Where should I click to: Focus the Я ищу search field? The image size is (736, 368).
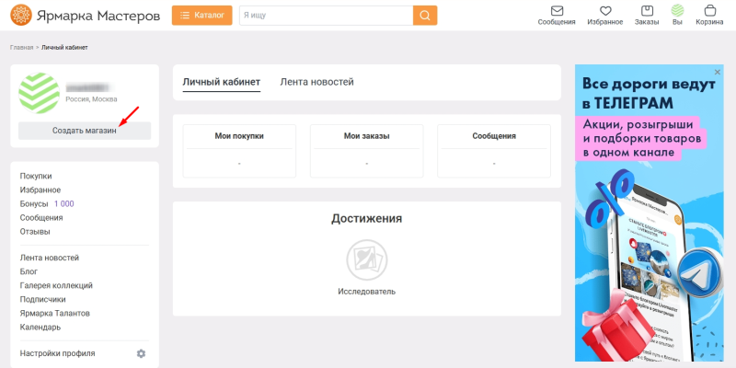(327, 15)
